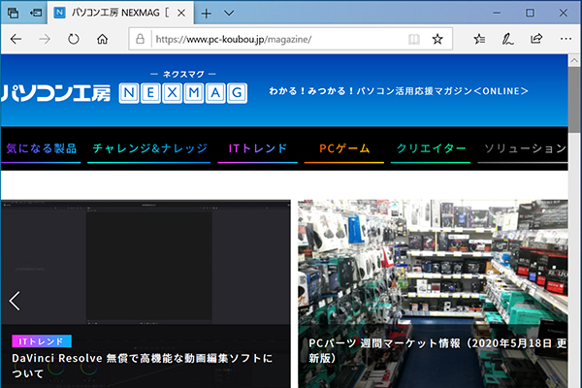Viewport: 582px width, 388px height.
Task: Open a new tab with plus button
Action: point(206,13)
